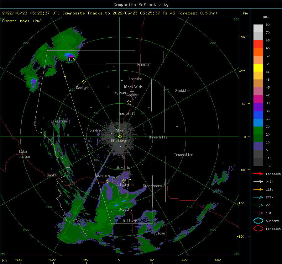Viewport: 282px width, 264px height.
Task: Click the white 04DK arrow legend entry
Action: point(258,181)
